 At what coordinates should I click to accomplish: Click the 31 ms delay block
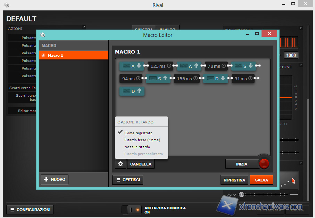243,79
